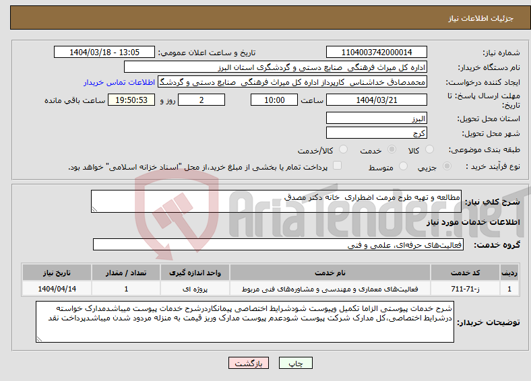Click the اطلاعات خدمات مورد نیاز section heading
Image resolution: width=531 pixels, height=381 pixels.
coord(473,222)
